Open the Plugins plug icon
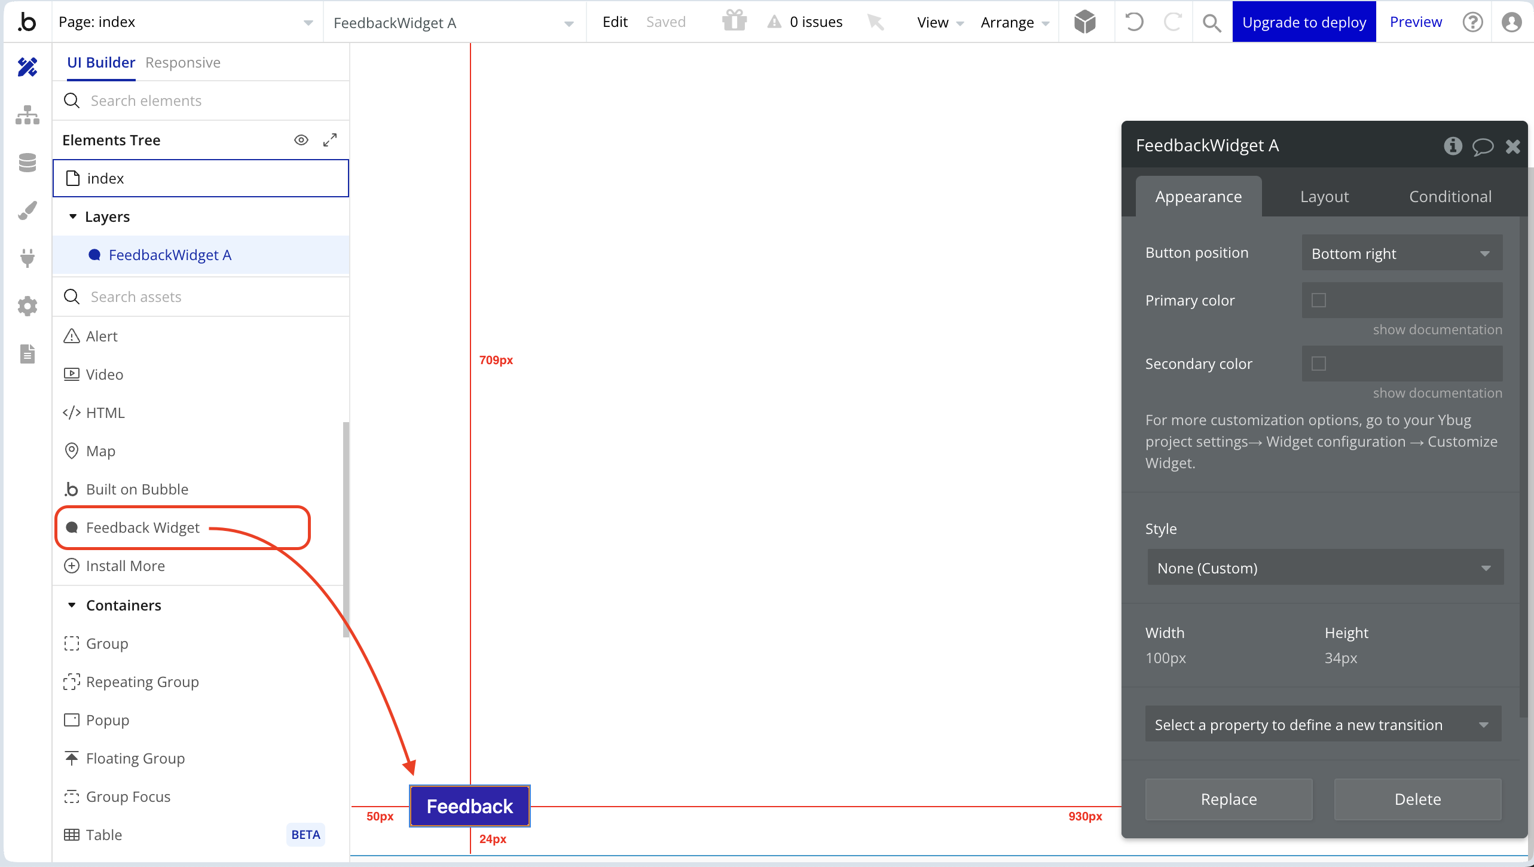The image size is (1534, 867). [x=27, y=258]
